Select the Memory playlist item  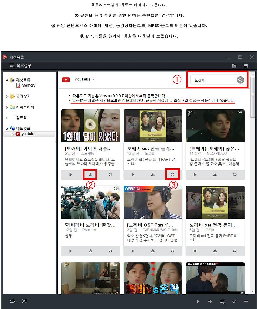point(26,85)
